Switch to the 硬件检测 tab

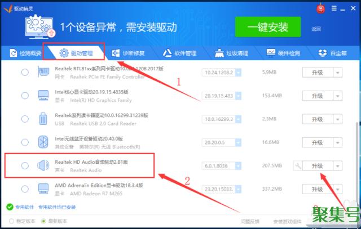coord(283,53)
